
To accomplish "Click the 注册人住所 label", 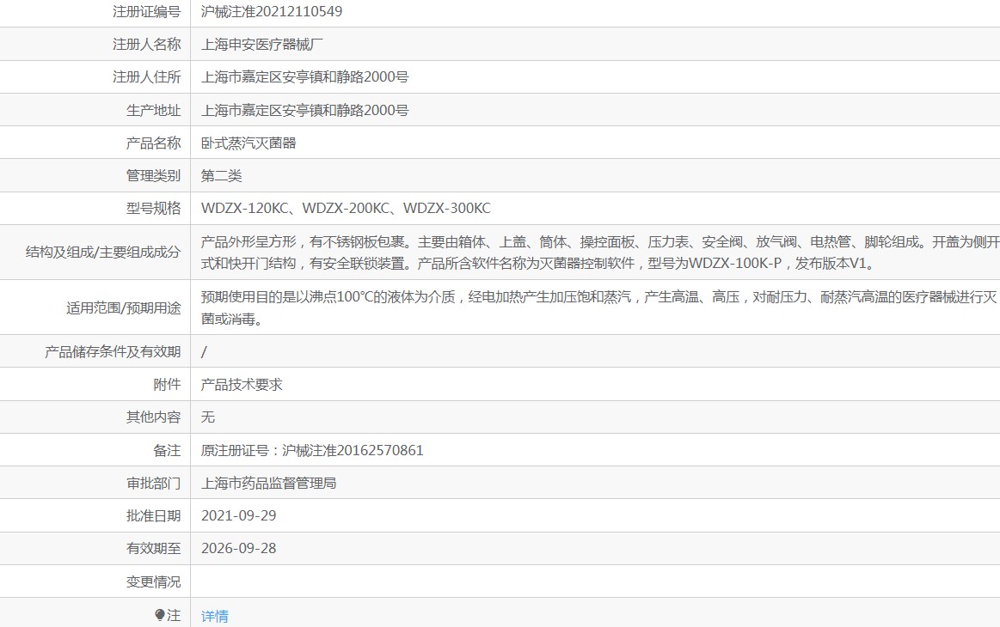I will point(147,77).
